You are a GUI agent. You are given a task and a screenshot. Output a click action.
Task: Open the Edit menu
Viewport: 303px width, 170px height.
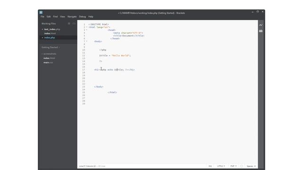click(x=48, y=17)
